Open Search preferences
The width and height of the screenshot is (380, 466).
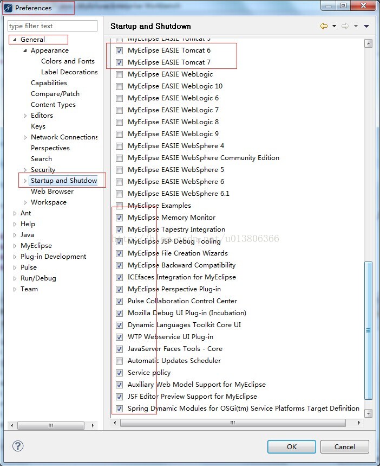coord(41,159)
